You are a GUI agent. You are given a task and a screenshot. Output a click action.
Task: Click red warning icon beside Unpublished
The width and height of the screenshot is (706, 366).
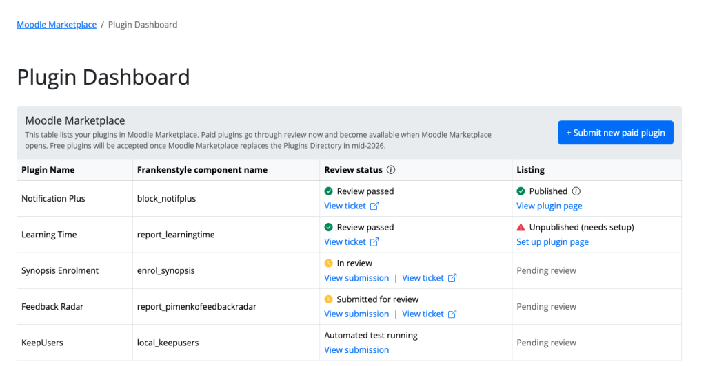[x=521, y=227]
